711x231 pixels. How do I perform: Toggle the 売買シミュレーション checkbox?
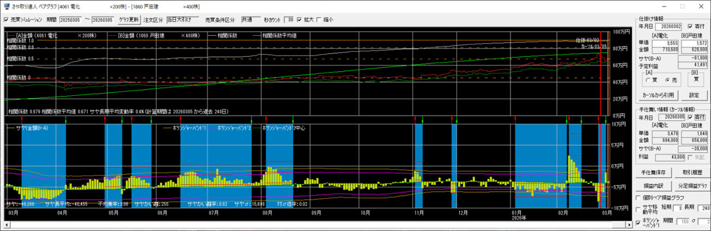tap(6, 20)
